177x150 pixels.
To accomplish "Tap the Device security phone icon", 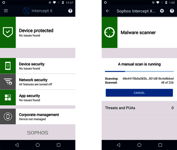I will coord(8,66).
